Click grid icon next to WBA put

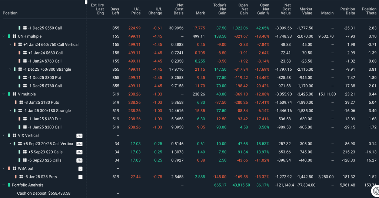(14, 168)
